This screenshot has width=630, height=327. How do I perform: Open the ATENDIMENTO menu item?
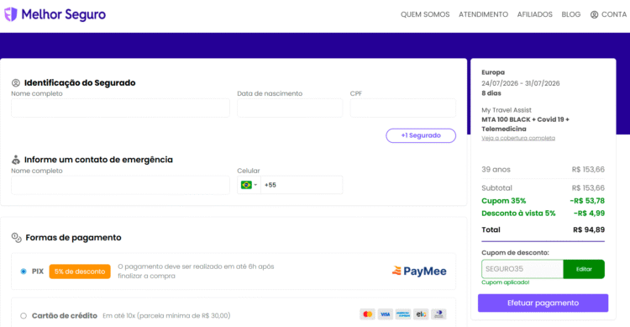(483, 14)
